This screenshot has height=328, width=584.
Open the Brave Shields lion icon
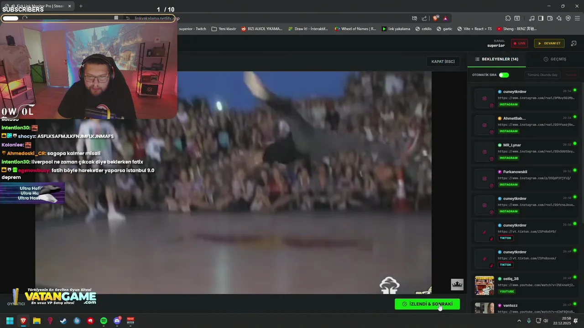coord(436,18)
